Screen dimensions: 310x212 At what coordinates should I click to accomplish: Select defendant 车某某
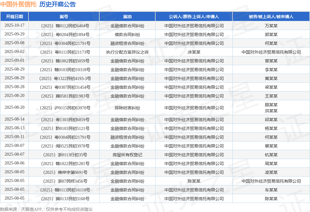coord(271,190)
